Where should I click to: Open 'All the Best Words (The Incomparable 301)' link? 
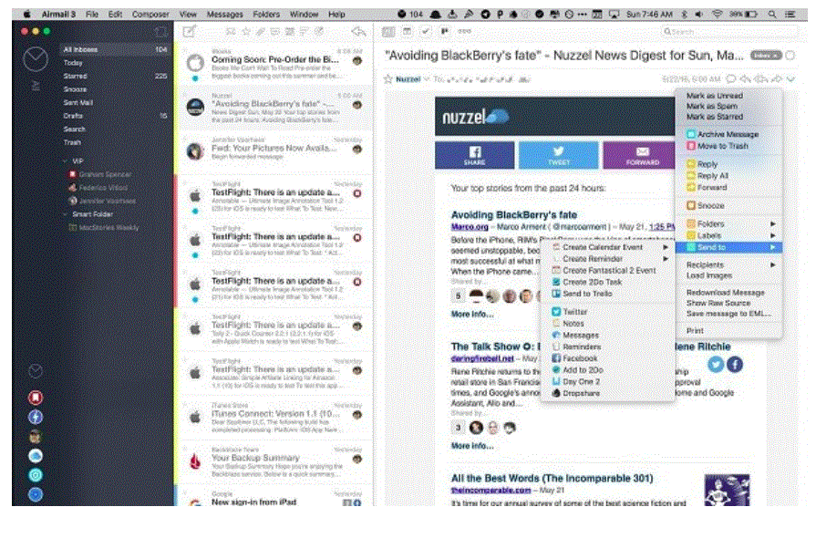(x=552, y=478)
